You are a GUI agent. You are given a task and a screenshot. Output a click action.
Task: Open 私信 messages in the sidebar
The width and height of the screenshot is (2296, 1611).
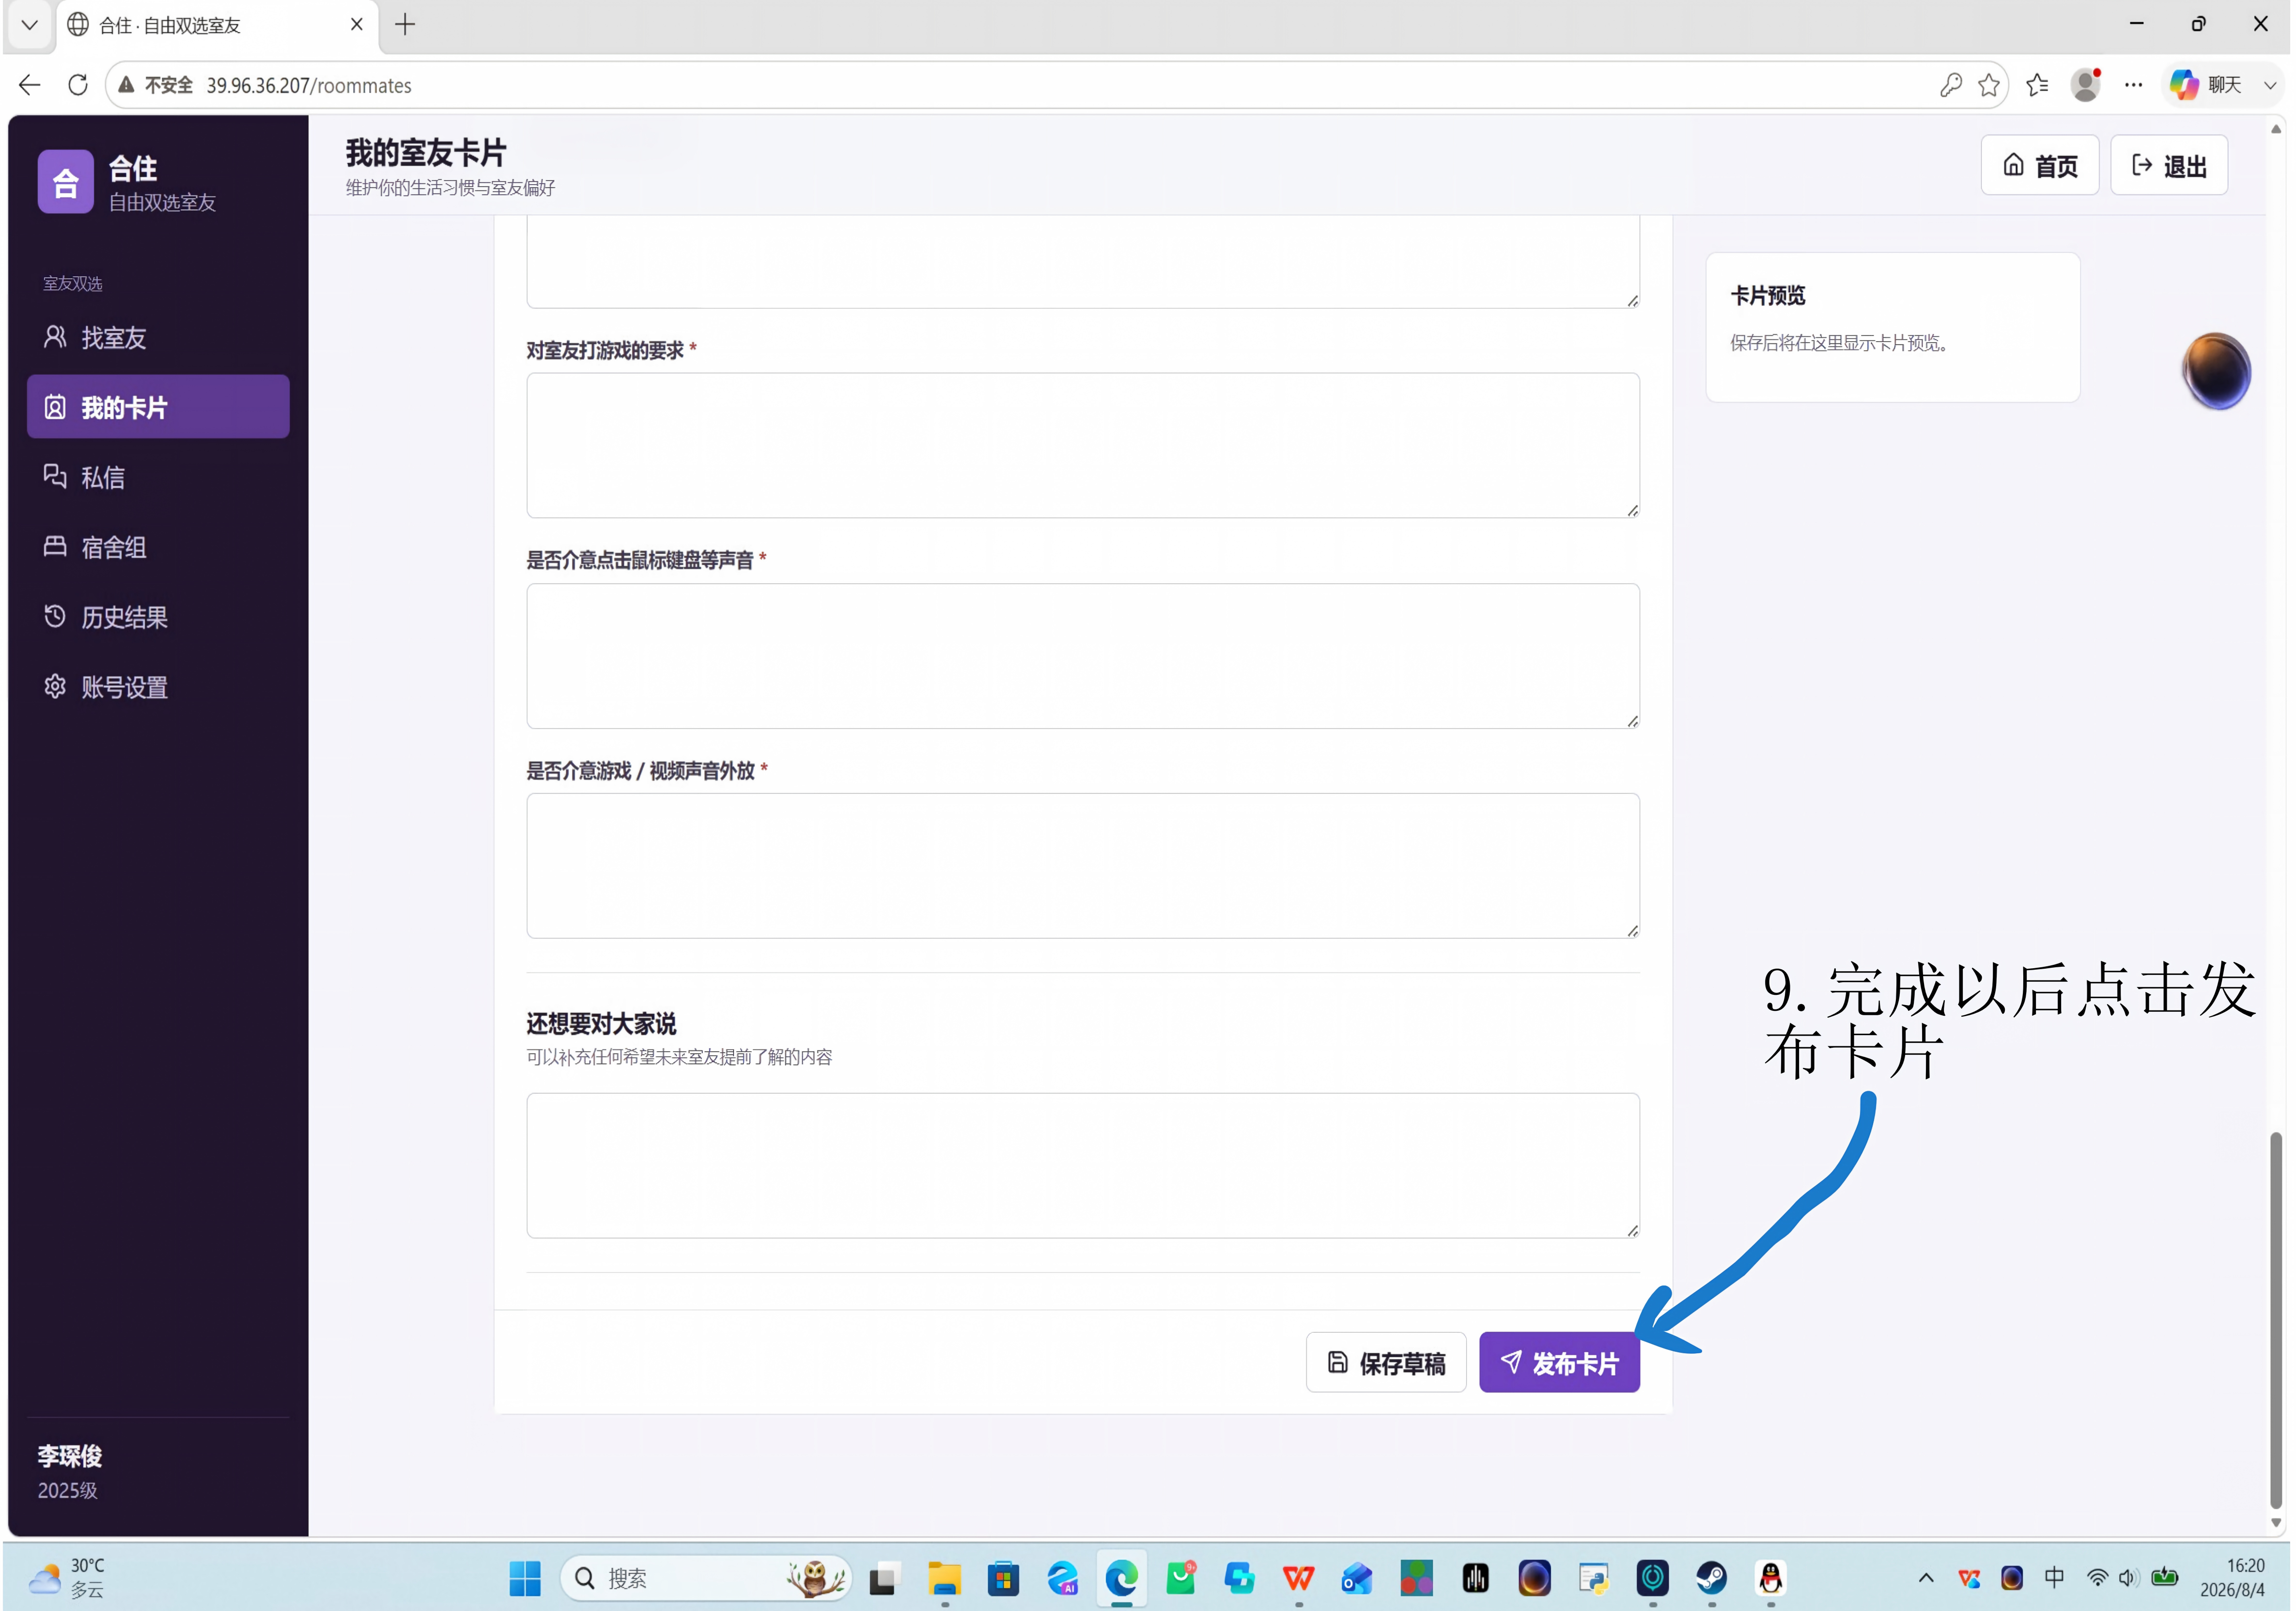point(158,477)
